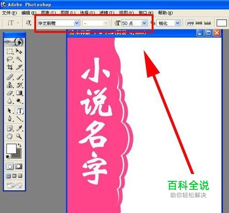Select the Pen tool
The width and height of the screenshot is (229, 213).
click(x=10, y=118)
